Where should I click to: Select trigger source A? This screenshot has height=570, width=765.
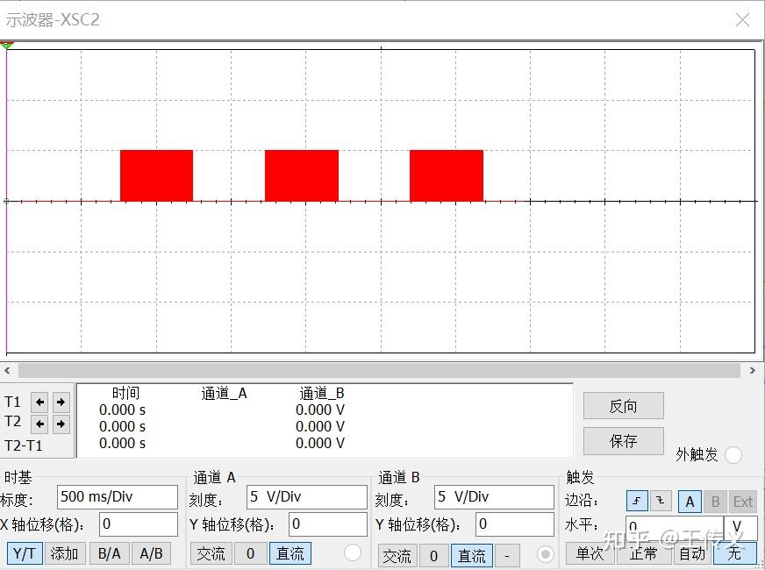coord(690,502)
